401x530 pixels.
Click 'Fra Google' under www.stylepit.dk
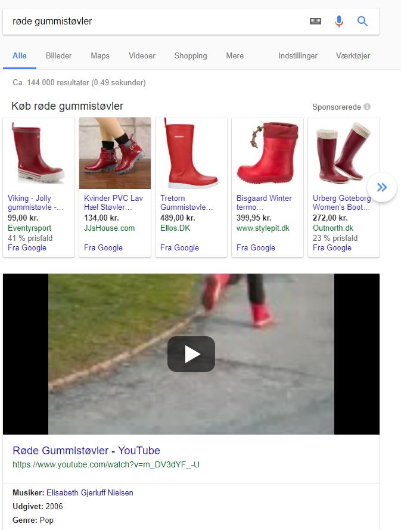click(256, 248)
